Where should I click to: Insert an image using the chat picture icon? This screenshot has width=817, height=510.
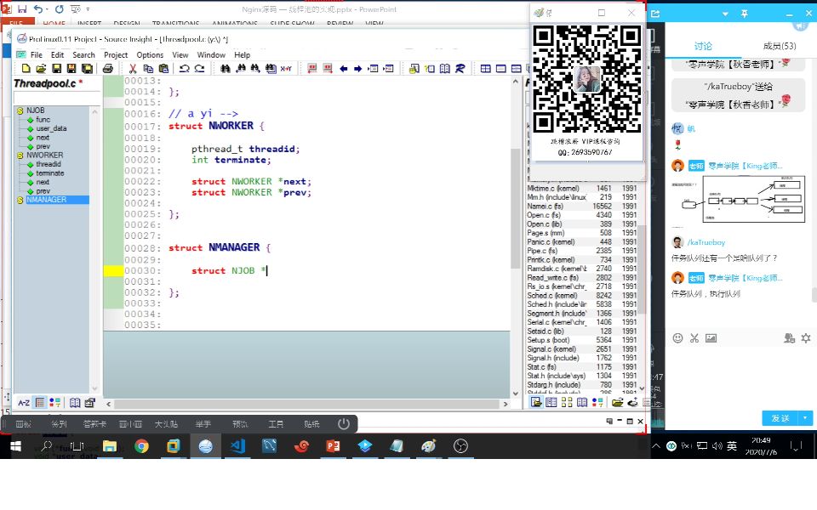(x=712, y=338)
